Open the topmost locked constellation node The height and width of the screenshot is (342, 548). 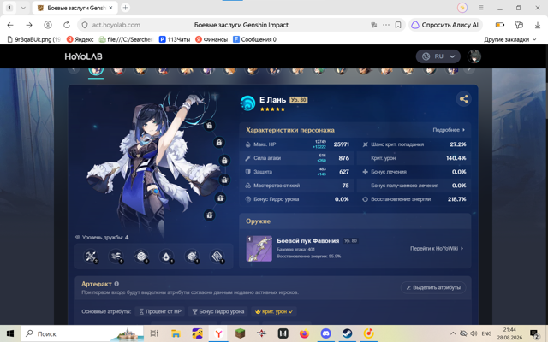click(x=209, y=126)
